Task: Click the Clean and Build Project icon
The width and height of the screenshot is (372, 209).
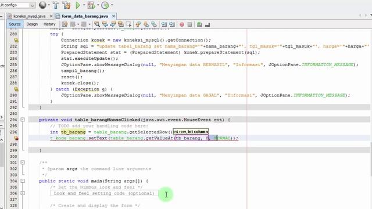Action: (x=67, y=5)
